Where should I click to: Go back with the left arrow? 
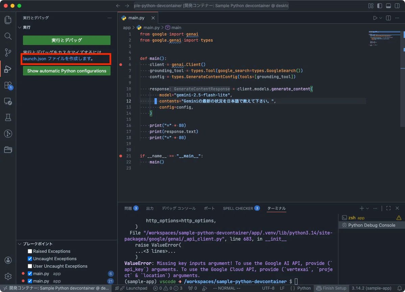tap(118, 6)
